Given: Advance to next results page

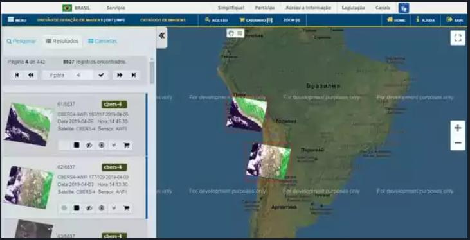Looking at the screenshot, I should pos(120,75).
